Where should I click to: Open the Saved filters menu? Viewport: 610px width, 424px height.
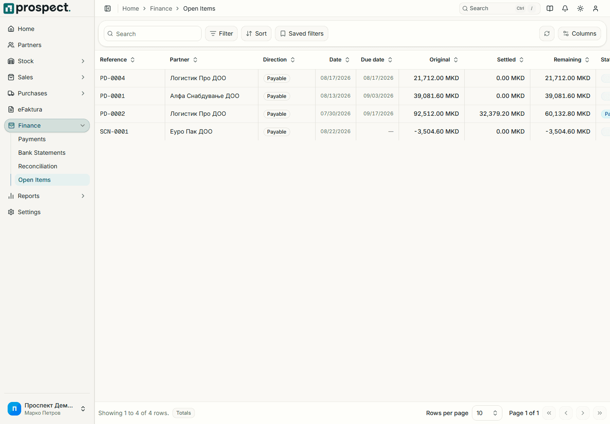pos(302,33)
